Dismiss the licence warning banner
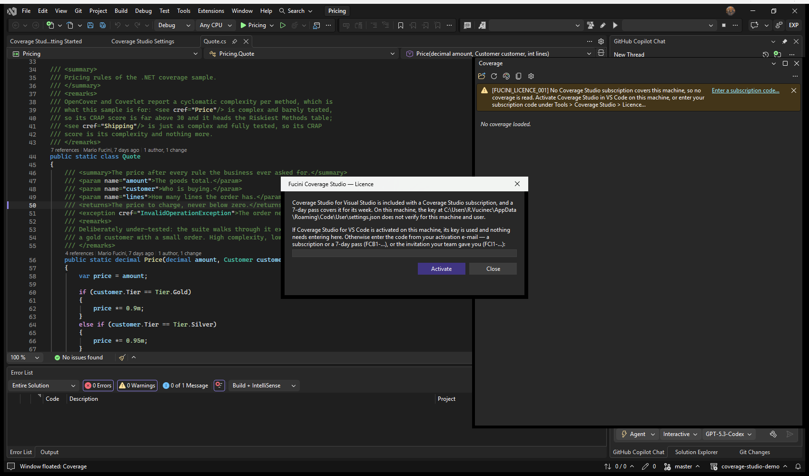This screenshot has width=809, height=476. pos(794,90)
